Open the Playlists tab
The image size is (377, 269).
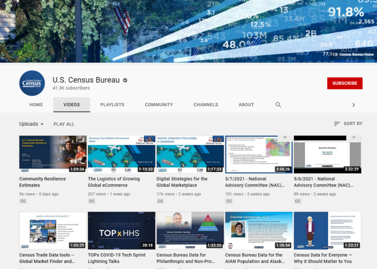click(x=112, y=105)
